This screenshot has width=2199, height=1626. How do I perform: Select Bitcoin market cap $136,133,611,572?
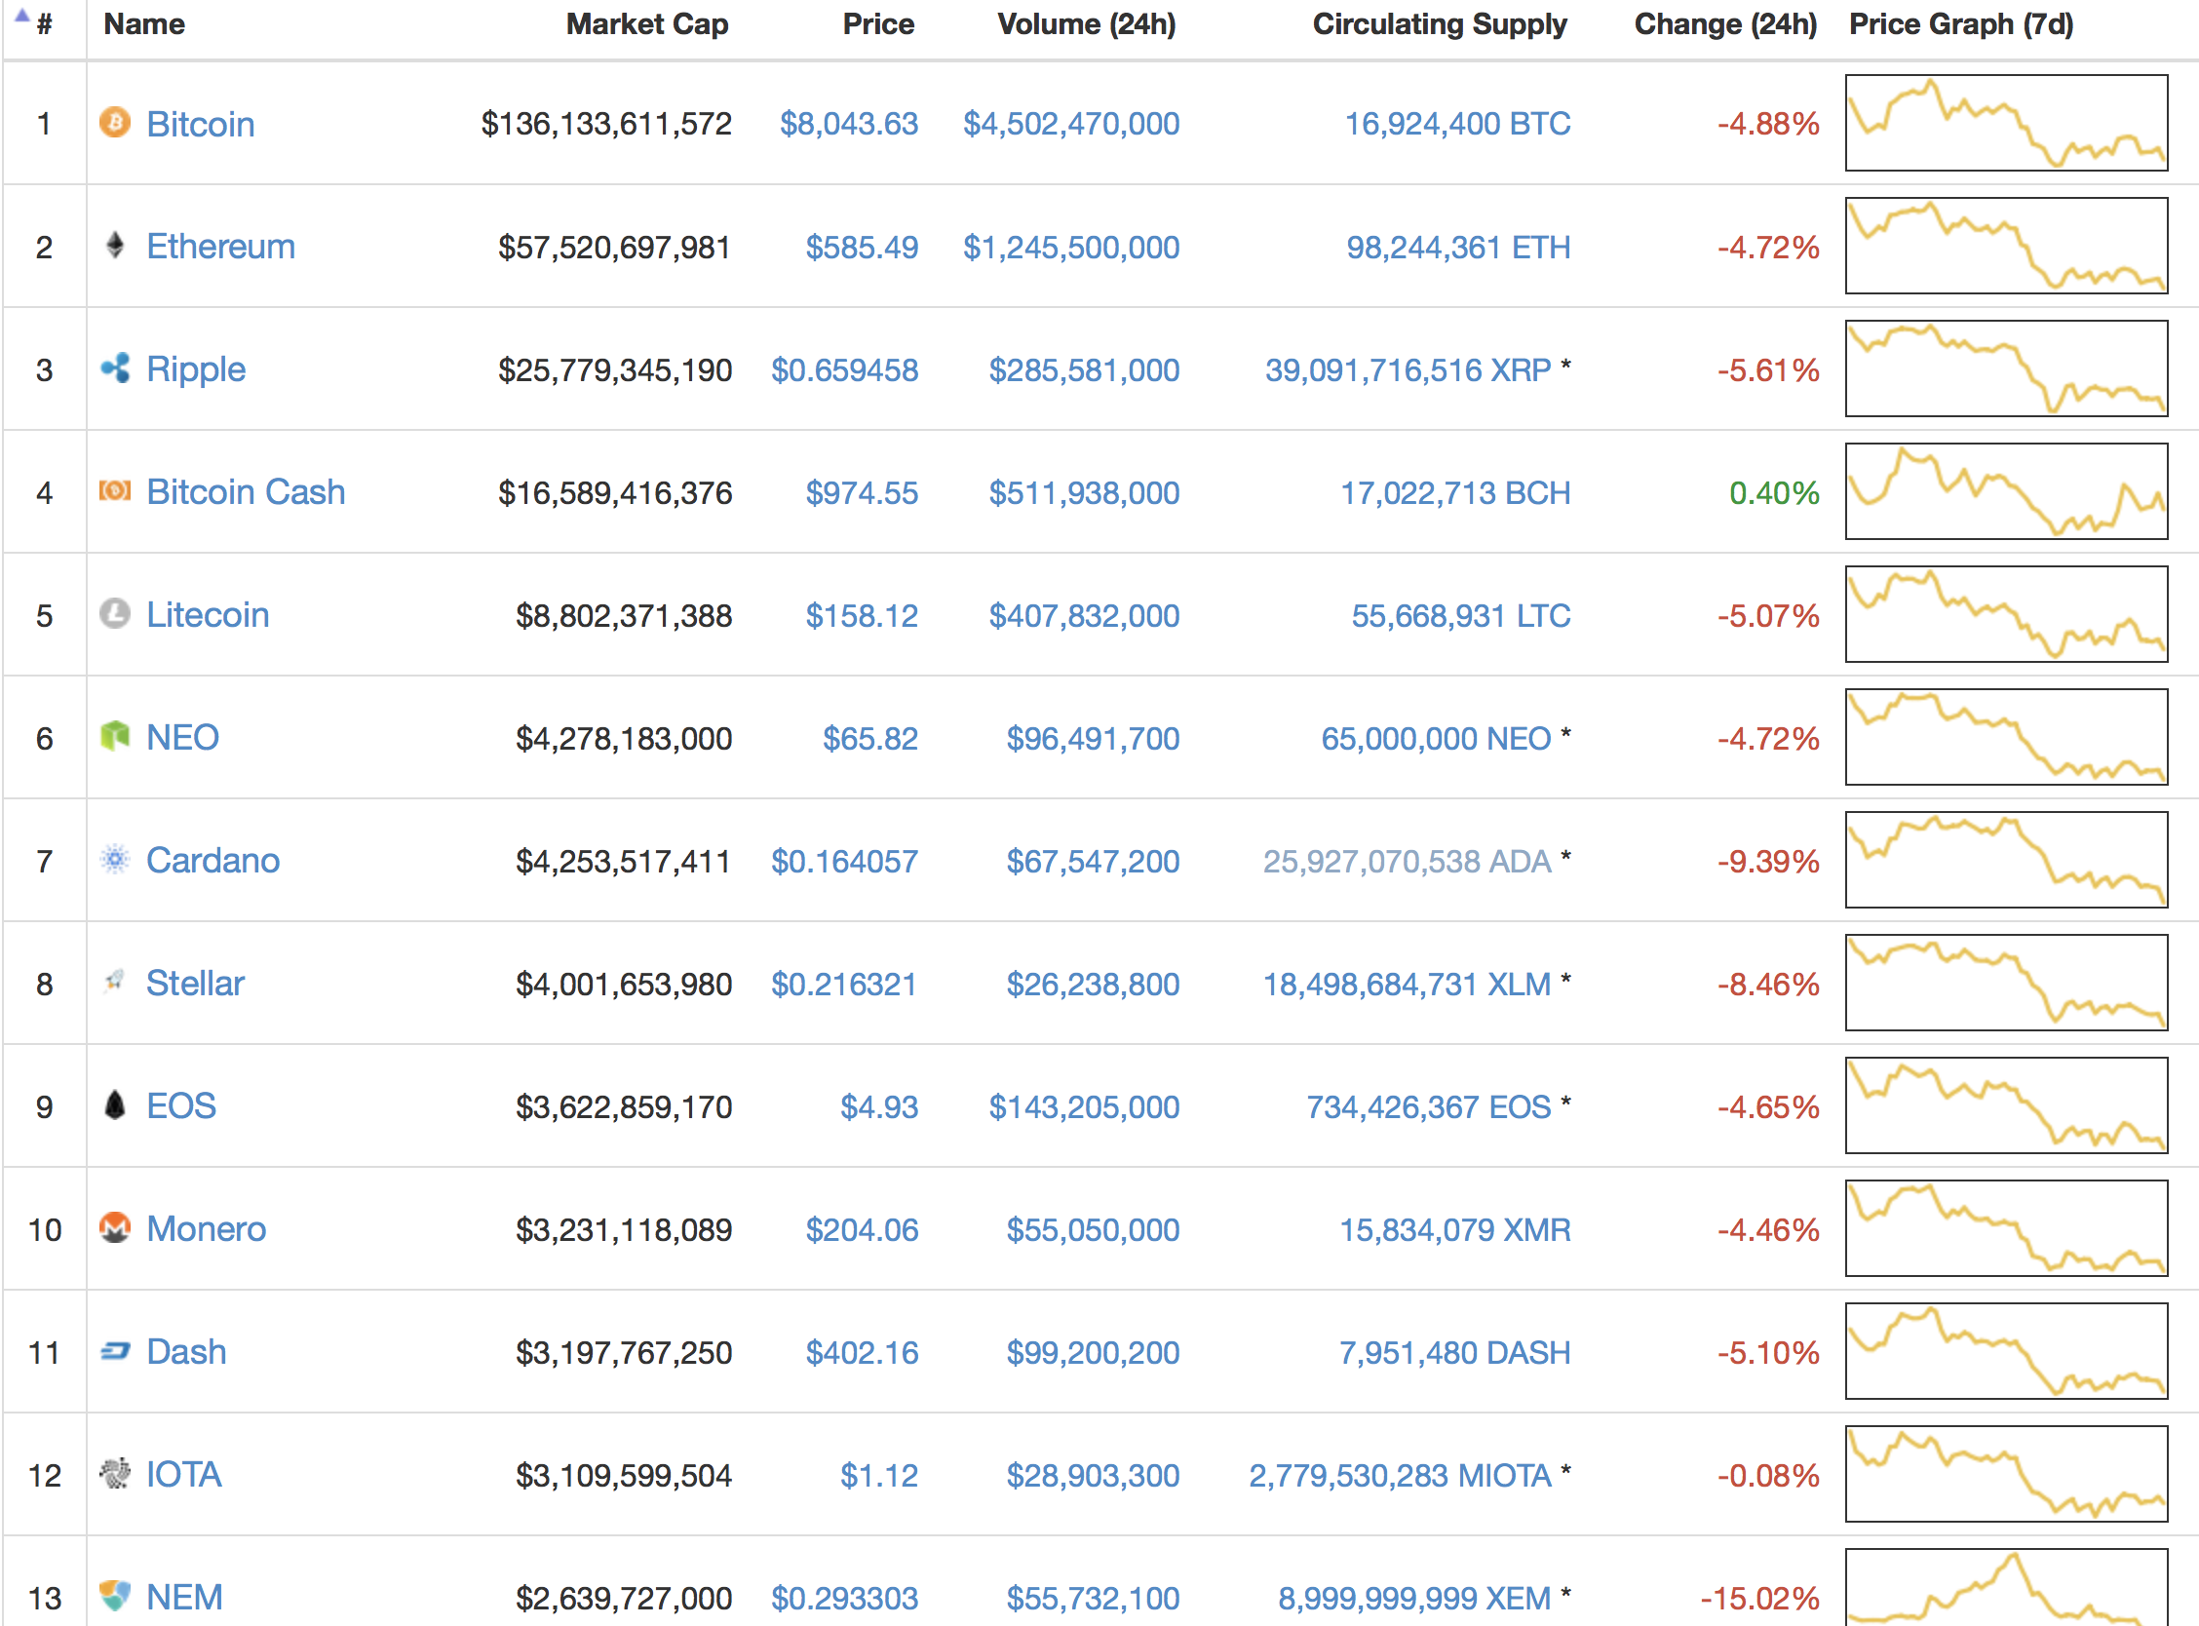coord(606,124)
